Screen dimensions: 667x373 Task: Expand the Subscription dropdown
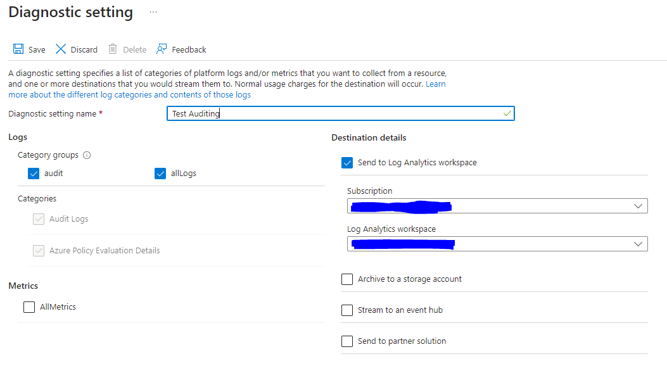click(x=638, y=206)
